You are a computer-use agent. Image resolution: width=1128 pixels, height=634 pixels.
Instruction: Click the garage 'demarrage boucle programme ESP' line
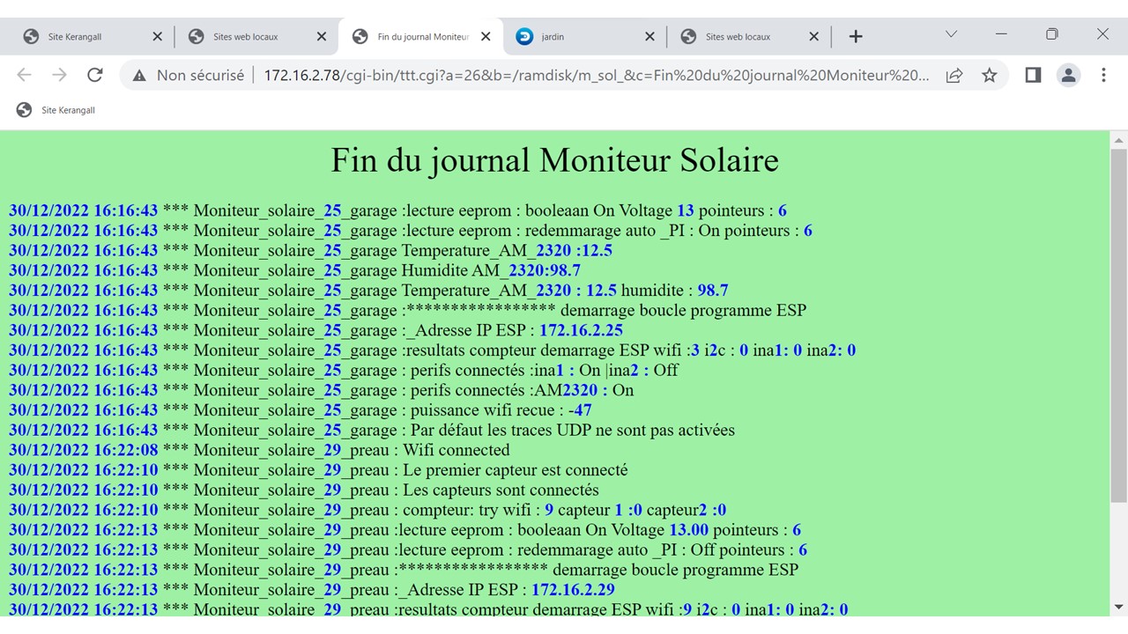tap(407, 310)
